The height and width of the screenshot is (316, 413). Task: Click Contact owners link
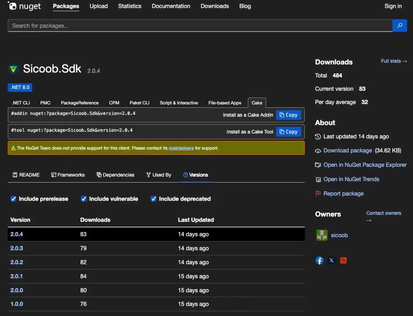384,216
